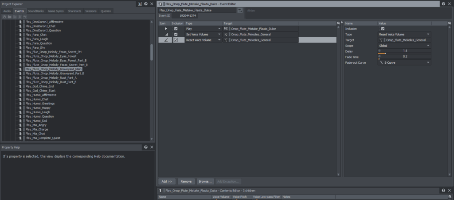Toggle Inclusion checkbox in property editor
Viewport: 454px width, 200px height.
click(x=383, y=29)
